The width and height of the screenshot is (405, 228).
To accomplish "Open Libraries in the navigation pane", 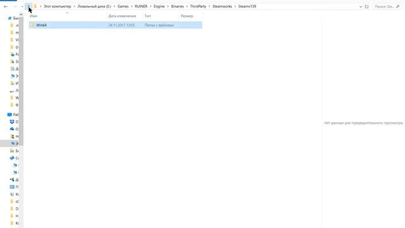I will [x=12, y=151].
